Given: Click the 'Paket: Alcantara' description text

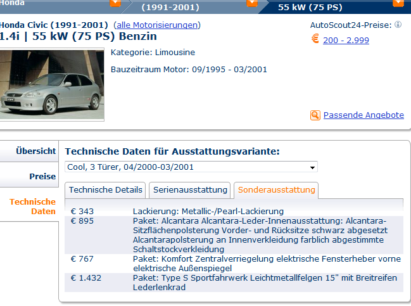Looking at the screenshot, I should point(260,235).
